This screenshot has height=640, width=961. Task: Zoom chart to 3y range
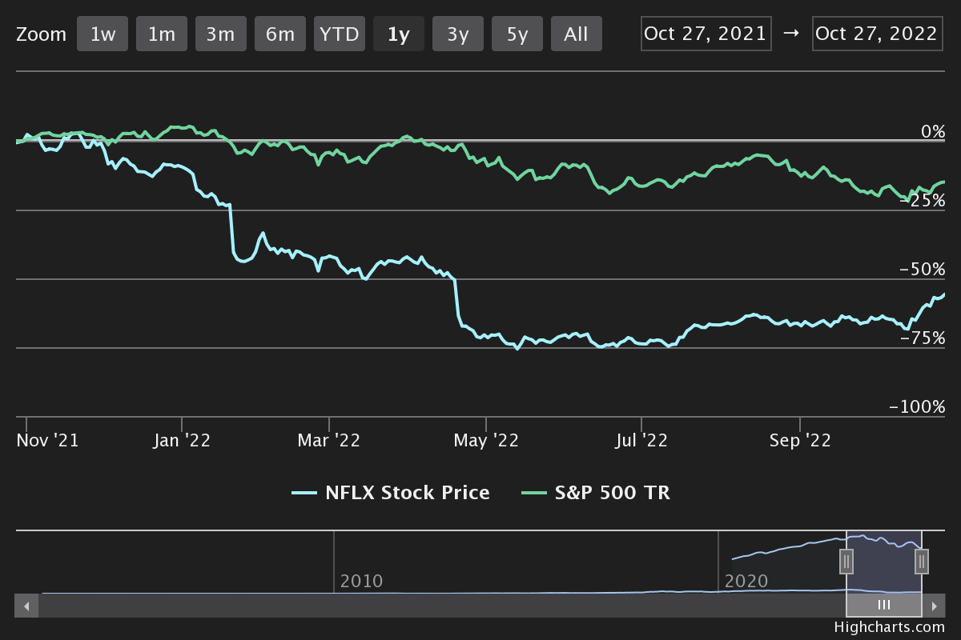[458, 34]
